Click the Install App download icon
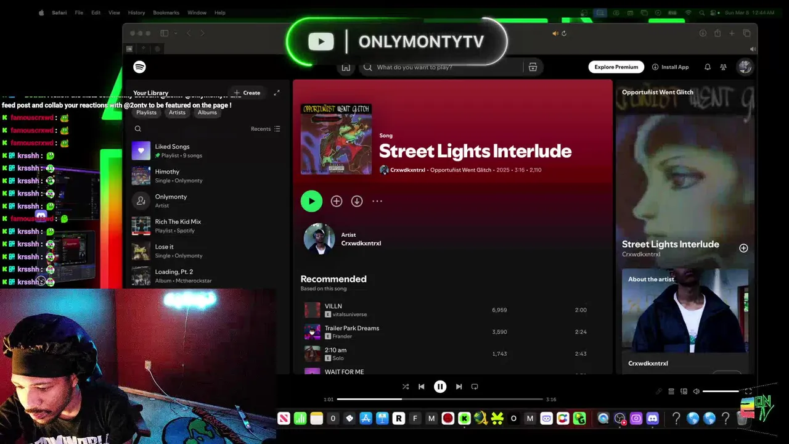This screenshot has height=444, width=789. click(x=655, y=67)
